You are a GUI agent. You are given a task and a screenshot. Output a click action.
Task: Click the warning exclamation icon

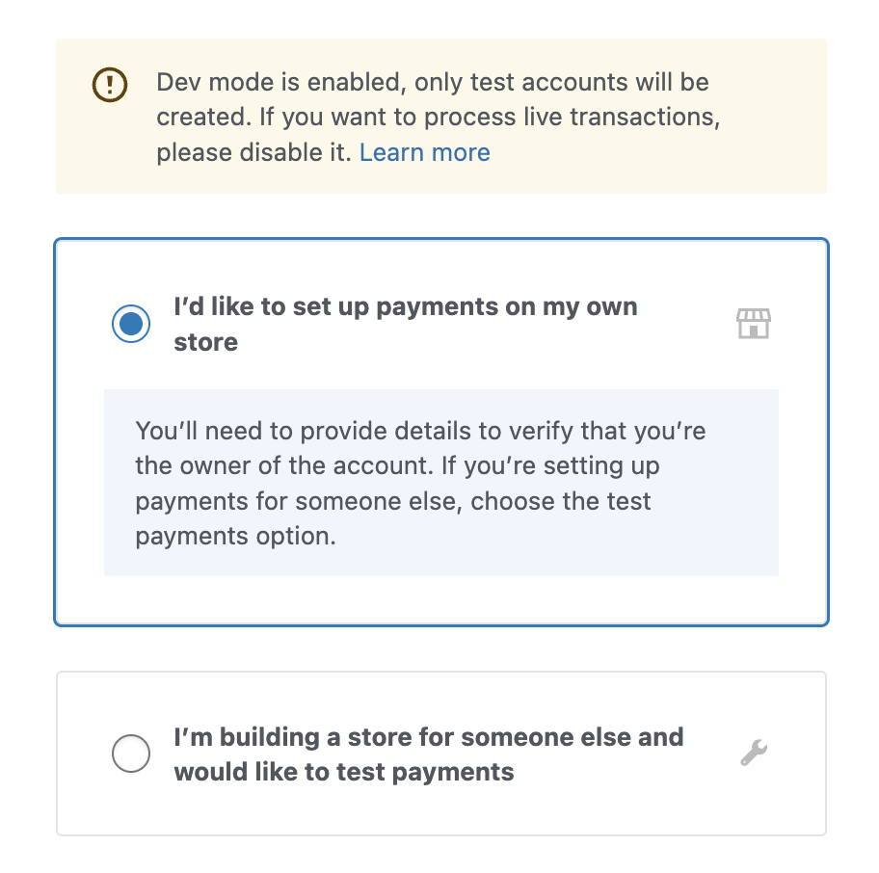110,84
